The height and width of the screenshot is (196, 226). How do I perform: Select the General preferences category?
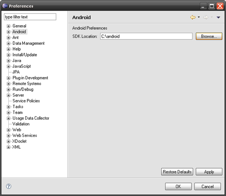tap(19, 26)
